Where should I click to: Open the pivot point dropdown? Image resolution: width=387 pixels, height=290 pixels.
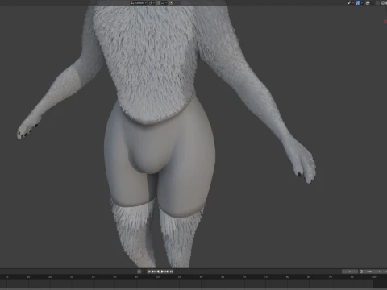[x=152, y=2]
